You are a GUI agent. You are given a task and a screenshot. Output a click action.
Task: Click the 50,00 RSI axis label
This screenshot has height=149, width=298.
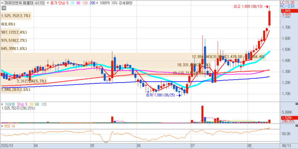coord(286,134)
